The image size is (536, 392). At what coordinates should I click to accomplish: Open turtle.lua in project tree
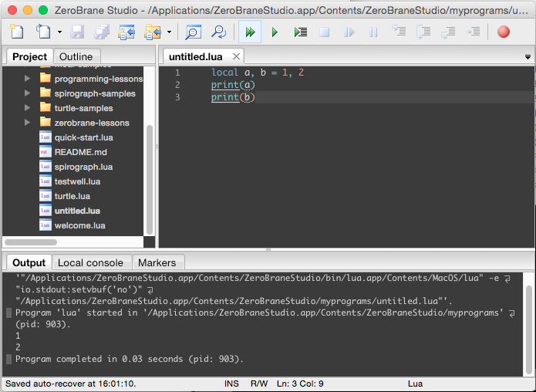coord(72,196)
